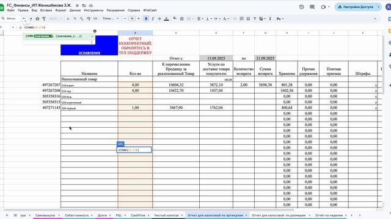Screen dimensions: 391x219
Task: Click the functions sigma icon
Action: pos(270,19)
